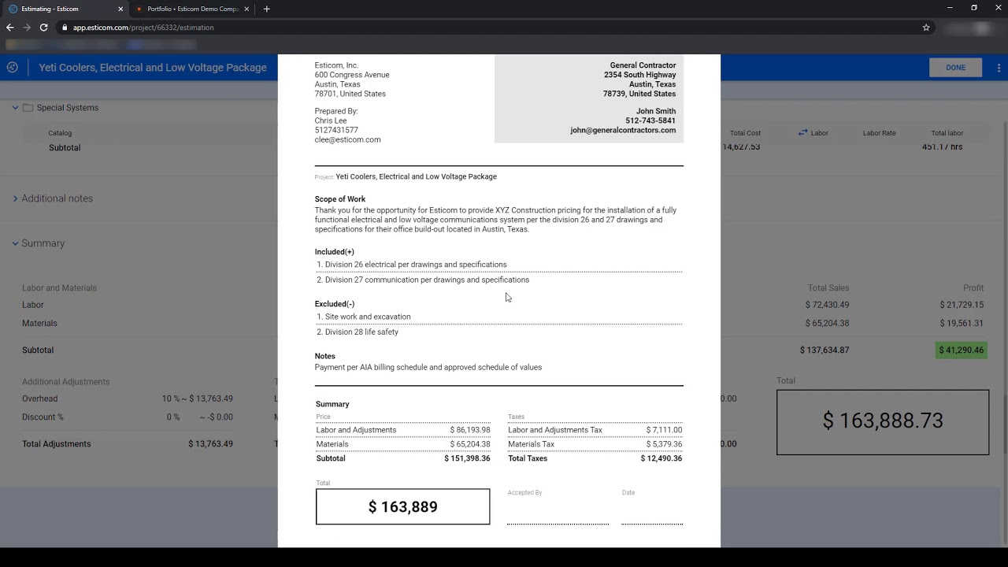Click the $ 163,888.73 total box
The image size is (1008, 567).
pyautogui.click(x=883, y=421)
